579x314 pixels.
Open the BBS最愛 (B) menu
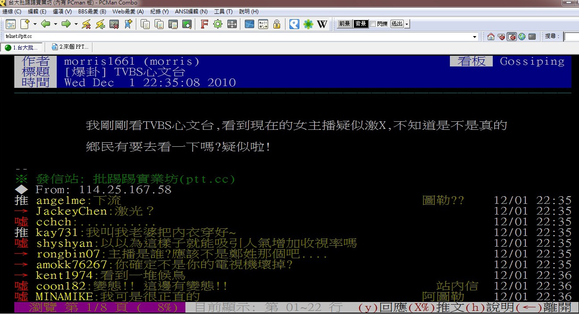(92, 12)
